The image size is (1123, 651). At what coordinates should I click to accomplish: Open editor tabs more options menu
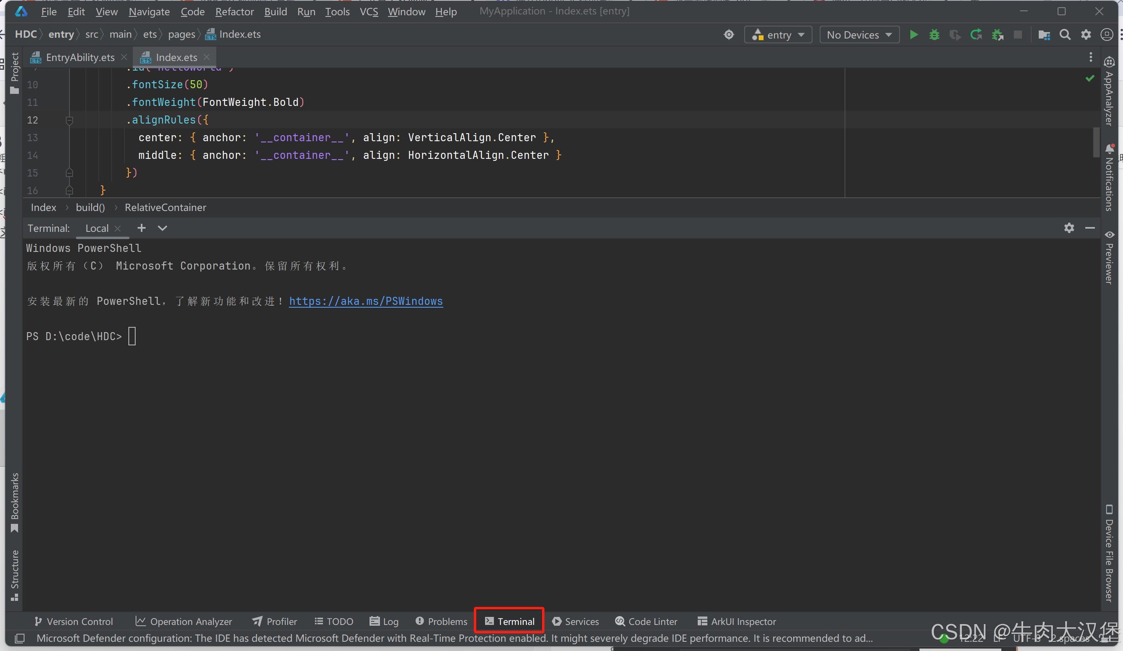[x=1091, y=57]
